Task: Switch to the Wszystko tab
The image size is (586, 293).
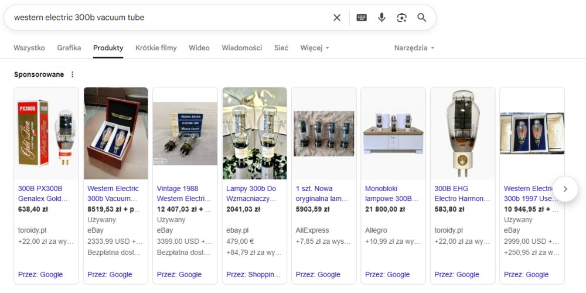Action: pyautogui.click(x=29, y=48)
